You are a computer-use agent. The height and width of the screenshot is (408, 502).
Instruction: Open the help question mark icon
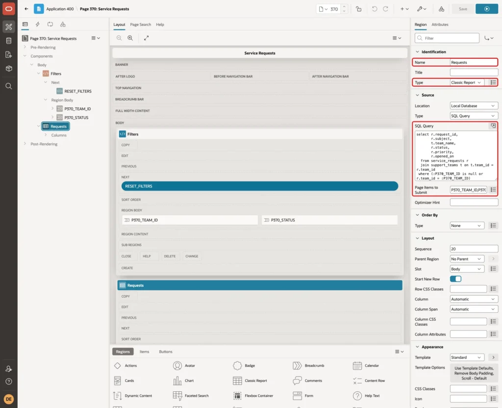[x=9, y=382]
